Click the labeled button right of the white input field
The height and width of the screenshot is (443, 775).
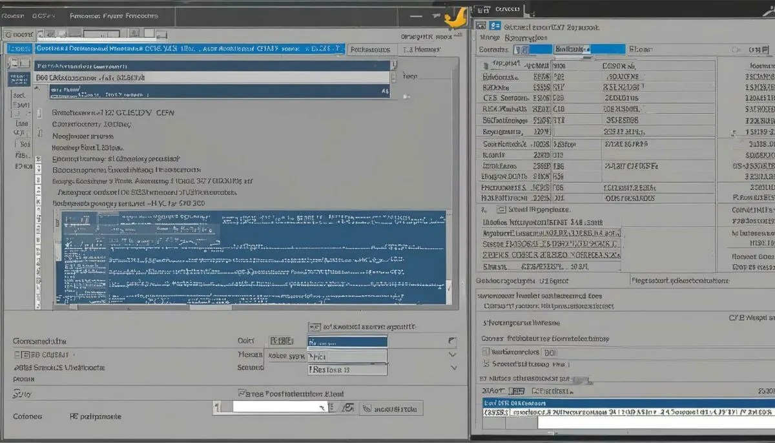point(391,408)
